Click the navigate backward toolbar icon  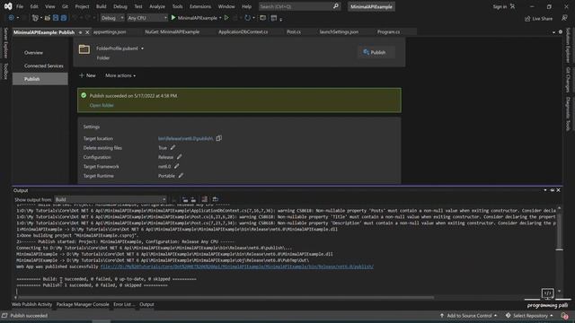click(x=12, y=18)
